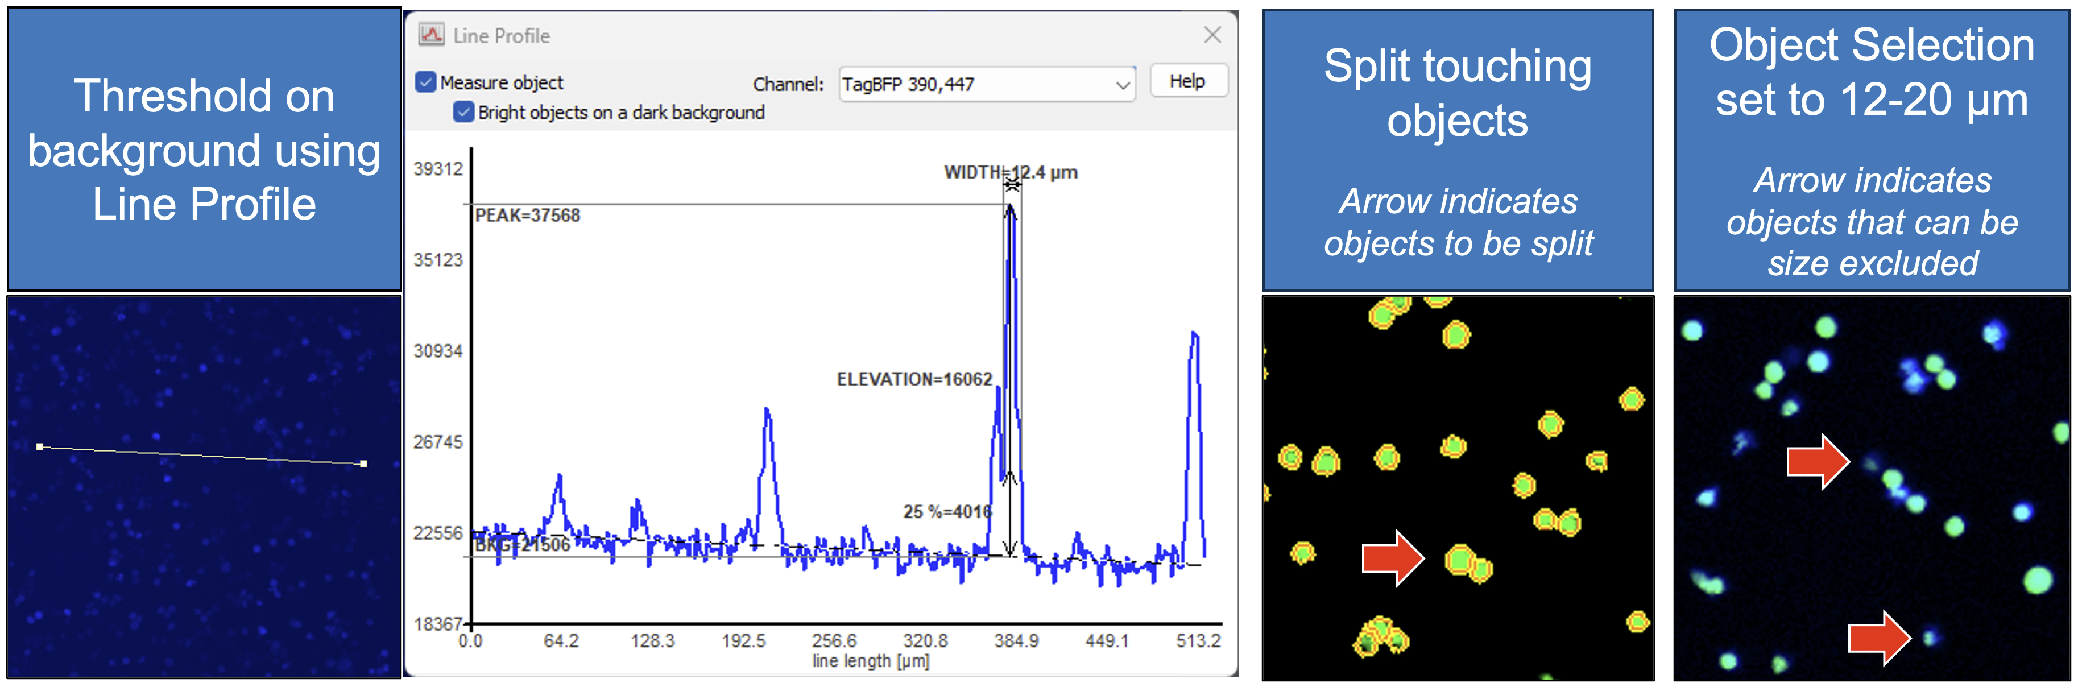Click the 513.2 x-axis tick label
The height and width of the screenshot is (687, 2078).
1199,641
